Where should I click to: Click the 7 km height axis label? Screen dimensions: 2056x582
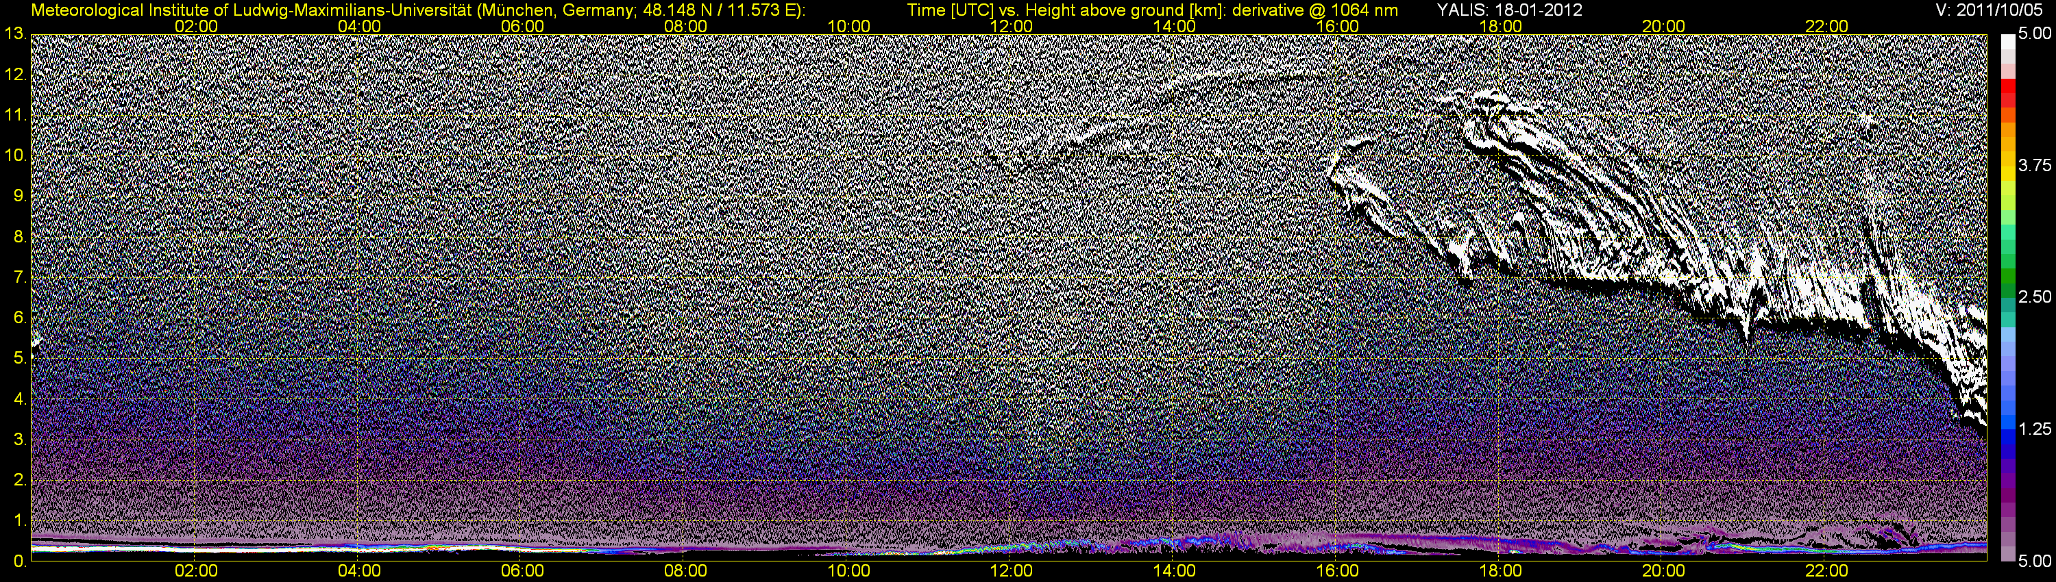21,278
